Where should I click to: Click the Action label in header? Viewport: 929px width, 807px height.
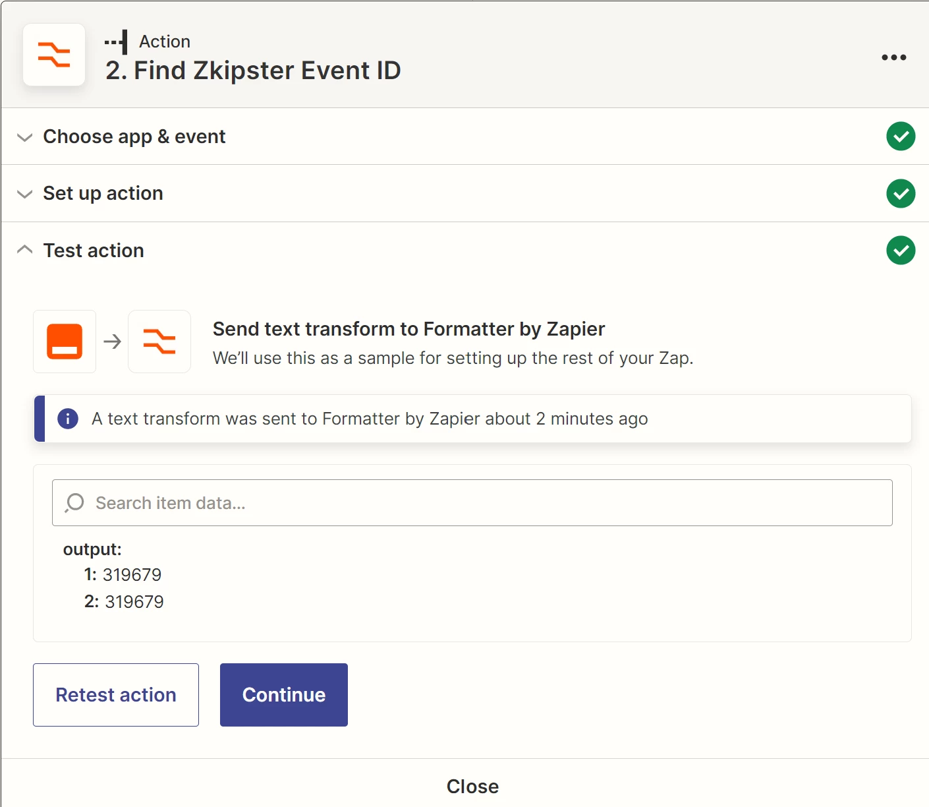165,42
